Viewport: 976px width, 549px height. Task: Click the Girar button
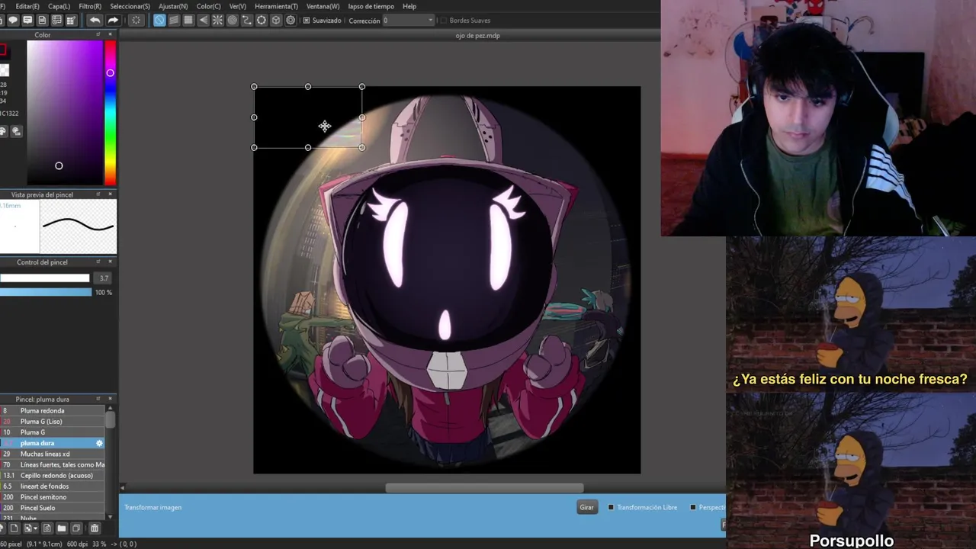click(x=586, y=507)
